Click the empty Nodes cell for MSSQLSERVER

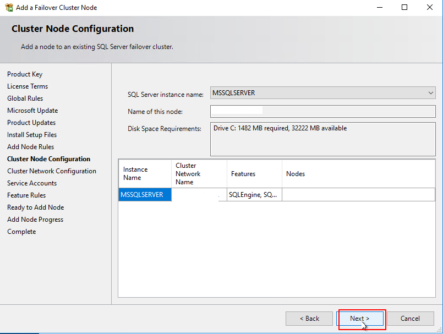tap(358, 195)
